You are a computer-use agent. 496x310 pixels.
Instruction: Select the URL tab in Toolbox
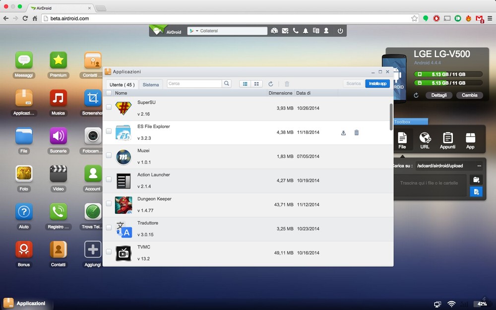[x=425, y=140]
